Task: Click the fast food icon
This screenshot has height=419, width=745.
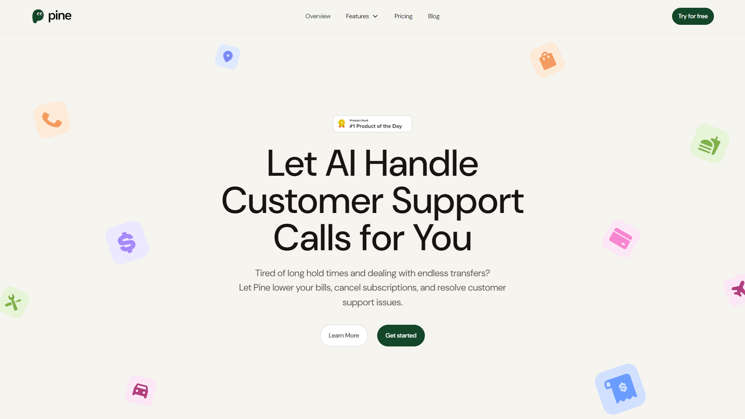Action: point(711,144)
